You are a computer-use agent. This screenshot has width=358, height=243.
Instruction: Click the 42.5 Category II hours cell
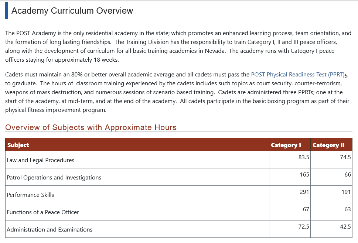tap(345, 226)
